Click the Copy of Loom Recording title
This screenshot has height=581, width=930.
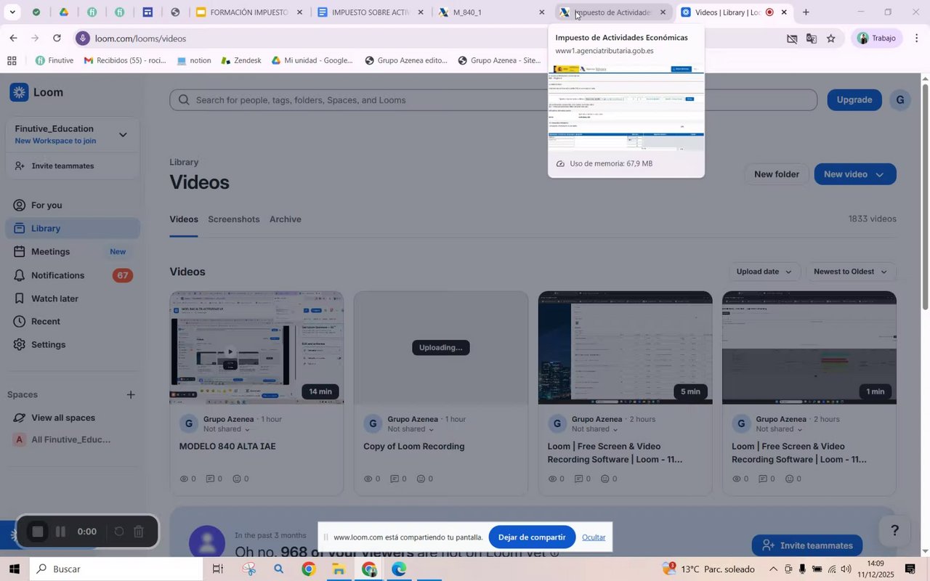(414, 447)
